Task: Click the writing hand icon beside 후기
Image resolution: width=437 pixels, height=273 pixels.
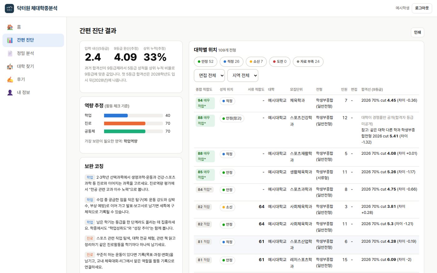Action: point(10,80)
